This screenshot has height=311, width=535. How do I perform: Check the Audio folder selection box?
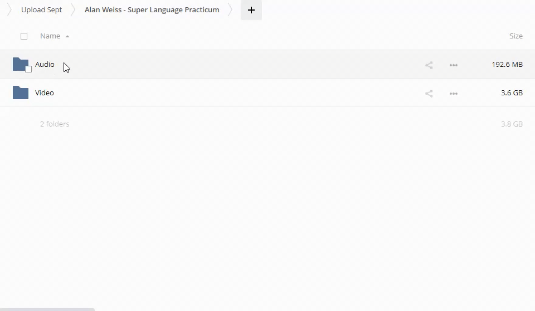click(x=28, y=69)
